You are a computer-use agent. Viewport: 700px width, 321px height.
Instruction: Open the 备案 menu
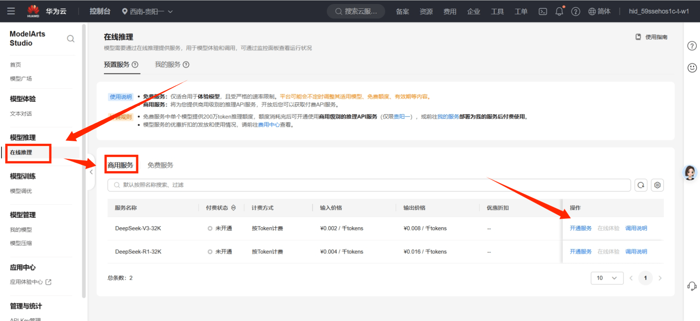pyautogui.click(x=402, y=11)
